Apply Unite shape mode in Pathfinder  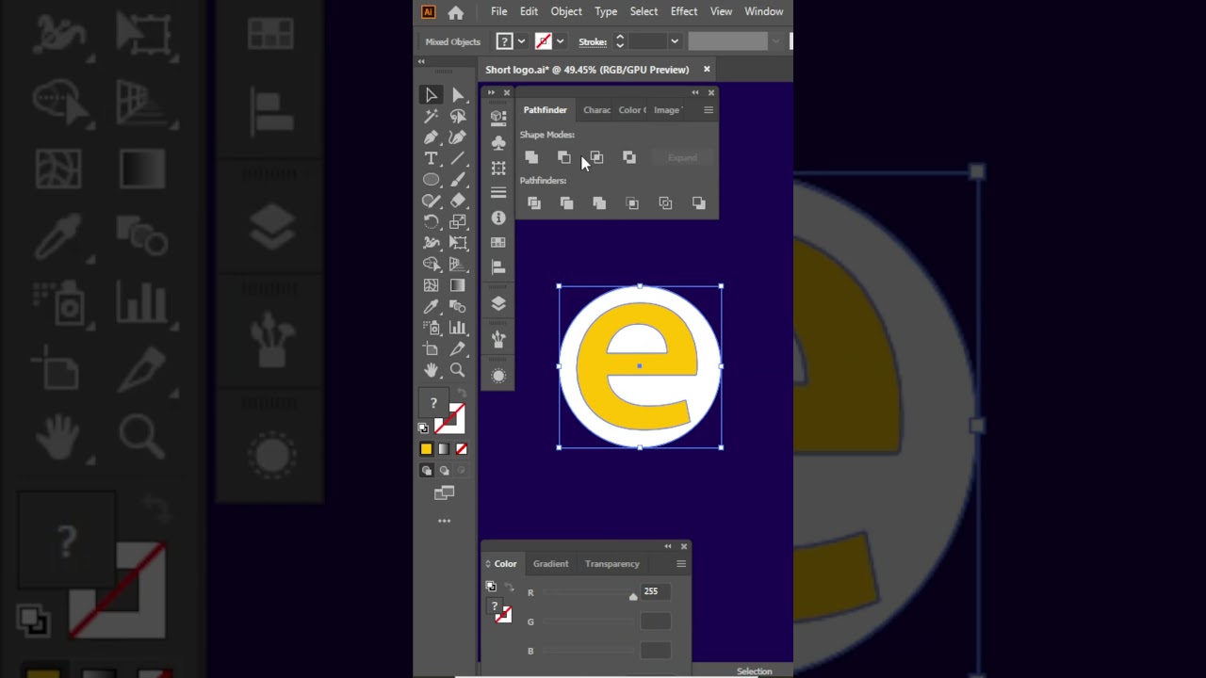(531, 157)
